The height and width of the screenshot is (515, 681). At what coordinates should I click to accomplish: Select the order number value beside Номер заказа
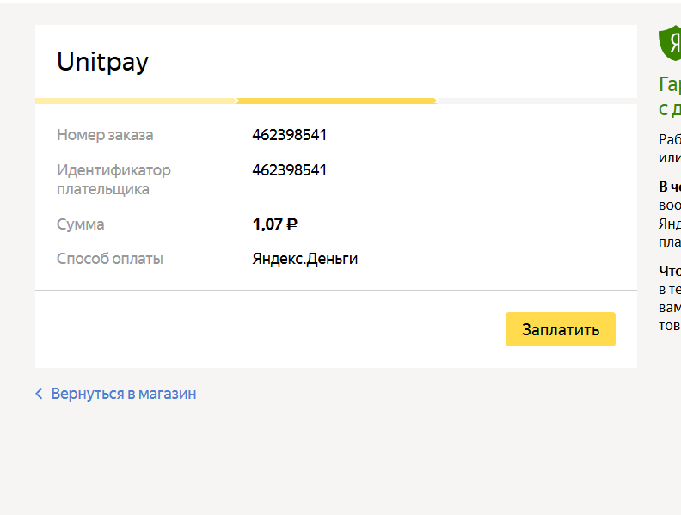289,135
